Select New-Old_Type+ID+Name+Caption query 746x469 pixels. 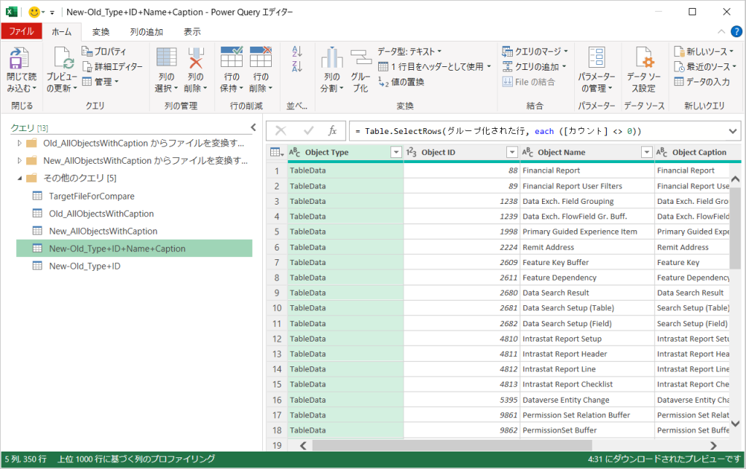tap(134, 248)
